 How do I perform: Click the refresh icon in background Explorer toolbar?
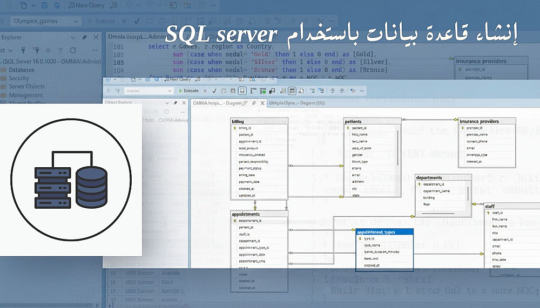[x=73, y=50]
